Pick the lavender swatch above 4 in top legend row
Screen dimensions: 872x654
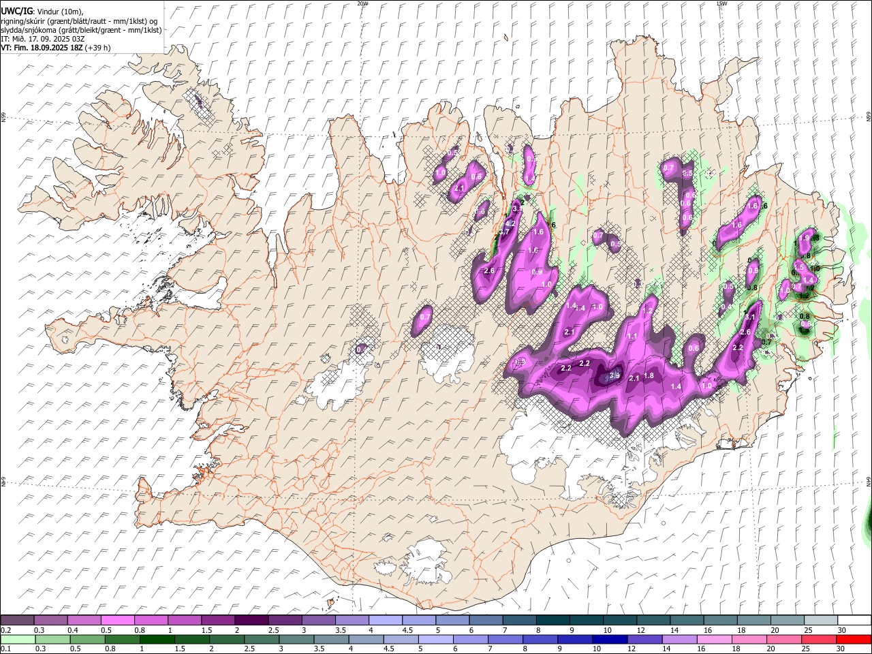384,621
